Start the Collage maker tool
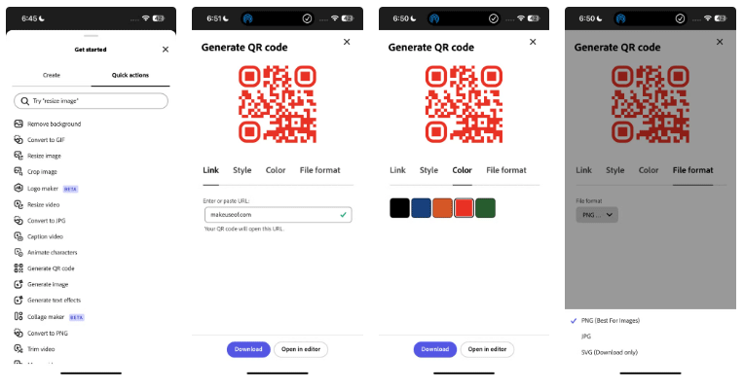The width and height of the screenshot is (744, 391). [48, 317]
